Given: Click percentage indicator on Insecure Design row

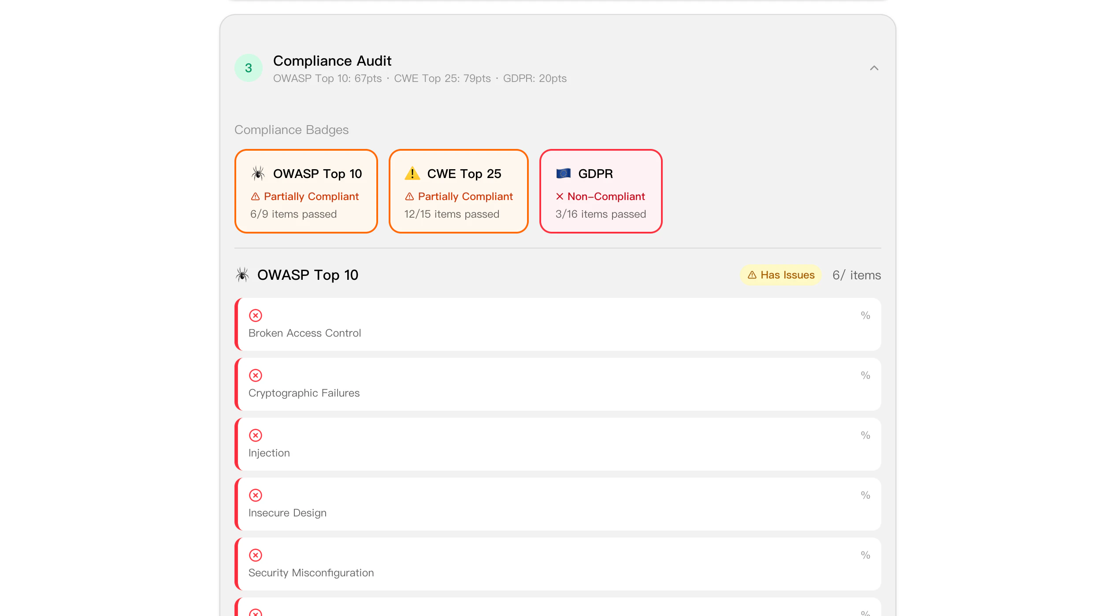Looking at the screenshot, I should coord(865,495).
